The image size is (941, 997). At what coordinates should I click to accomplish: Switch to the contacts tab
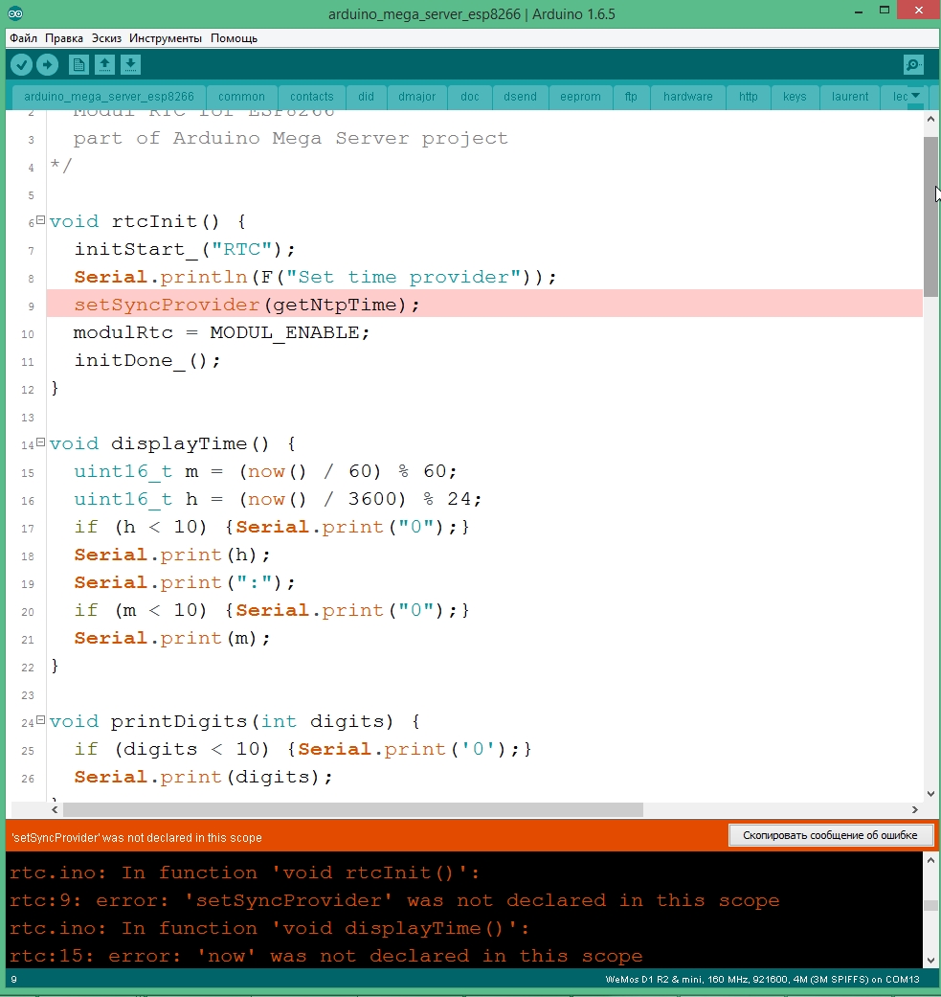[311, 97]
